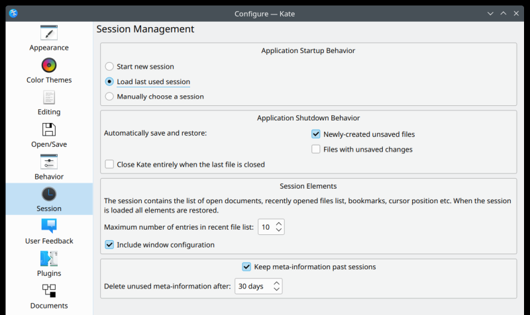Select the Session clock icon
The image size is (530, 315).
click(49, 194)
